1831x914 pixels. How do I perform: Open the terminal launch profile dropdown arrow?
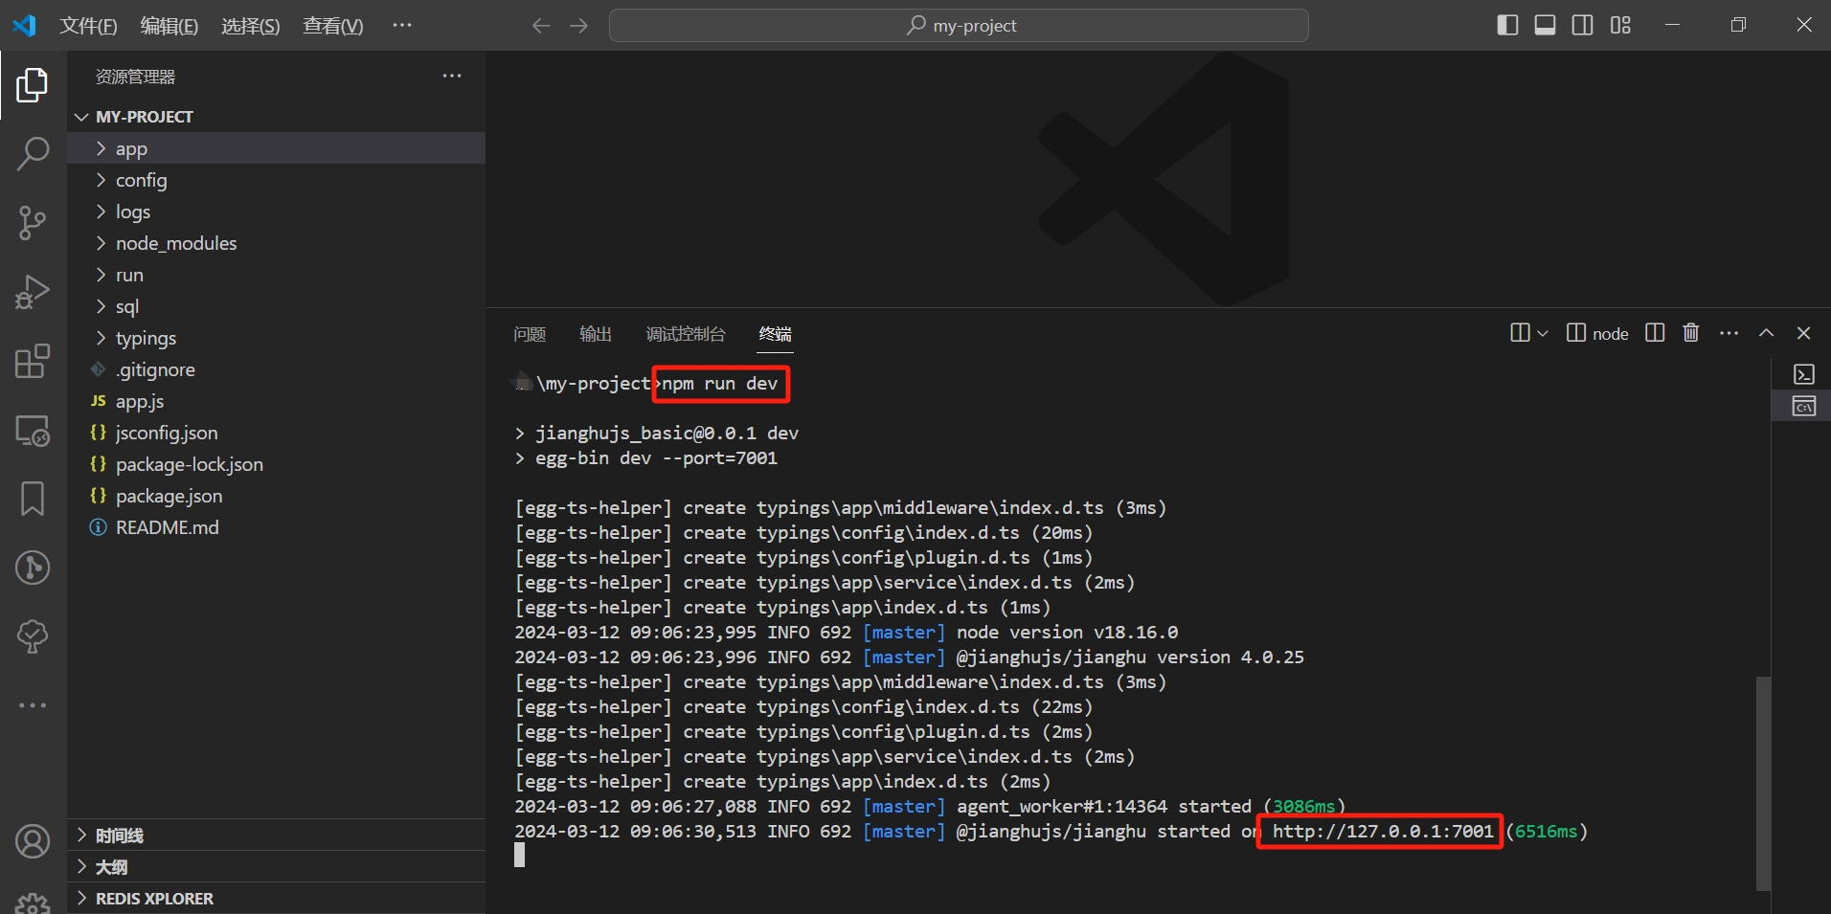pos(1542,333)
